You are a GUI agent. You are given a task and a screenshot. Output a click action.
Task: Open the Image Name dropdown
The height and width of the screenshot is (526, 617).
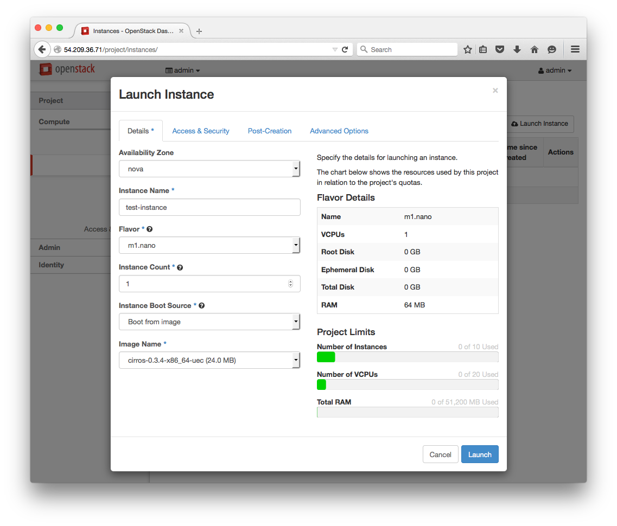[x=209, y=360]
